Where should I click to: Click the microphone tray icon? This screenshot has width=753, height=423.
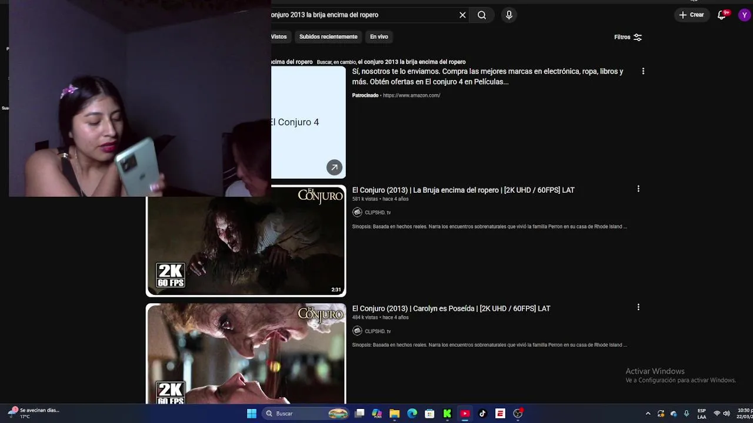click(x=687, y=414)
